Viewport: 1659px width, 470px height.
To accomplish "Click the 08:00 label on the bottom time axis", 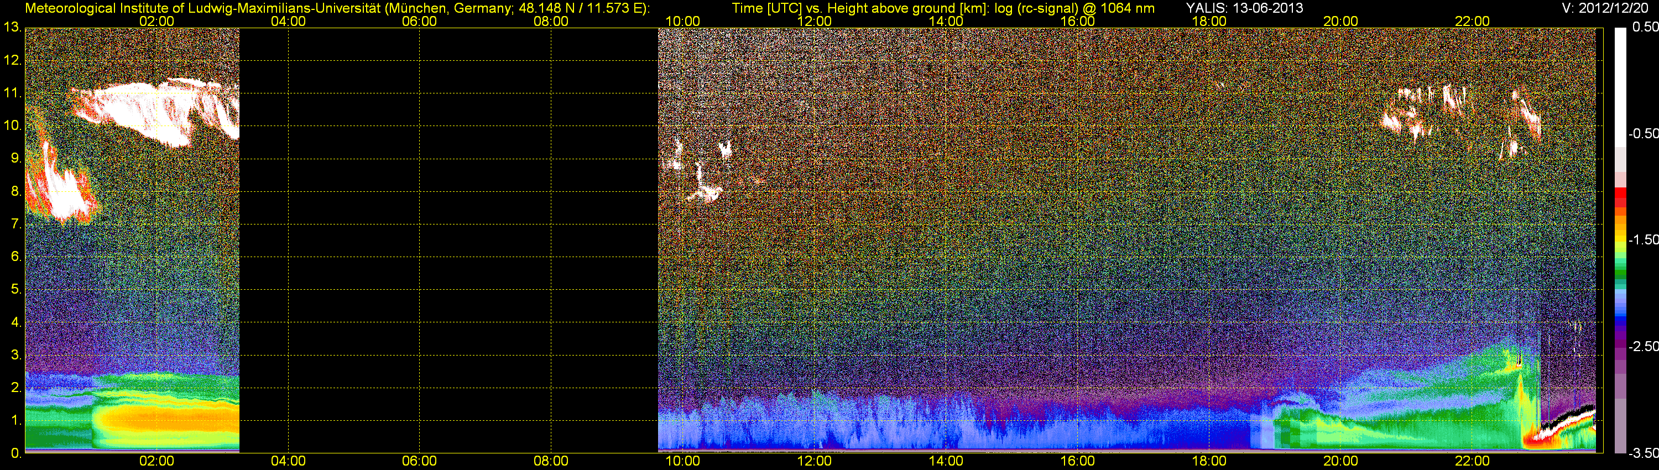I will point(551,461).
